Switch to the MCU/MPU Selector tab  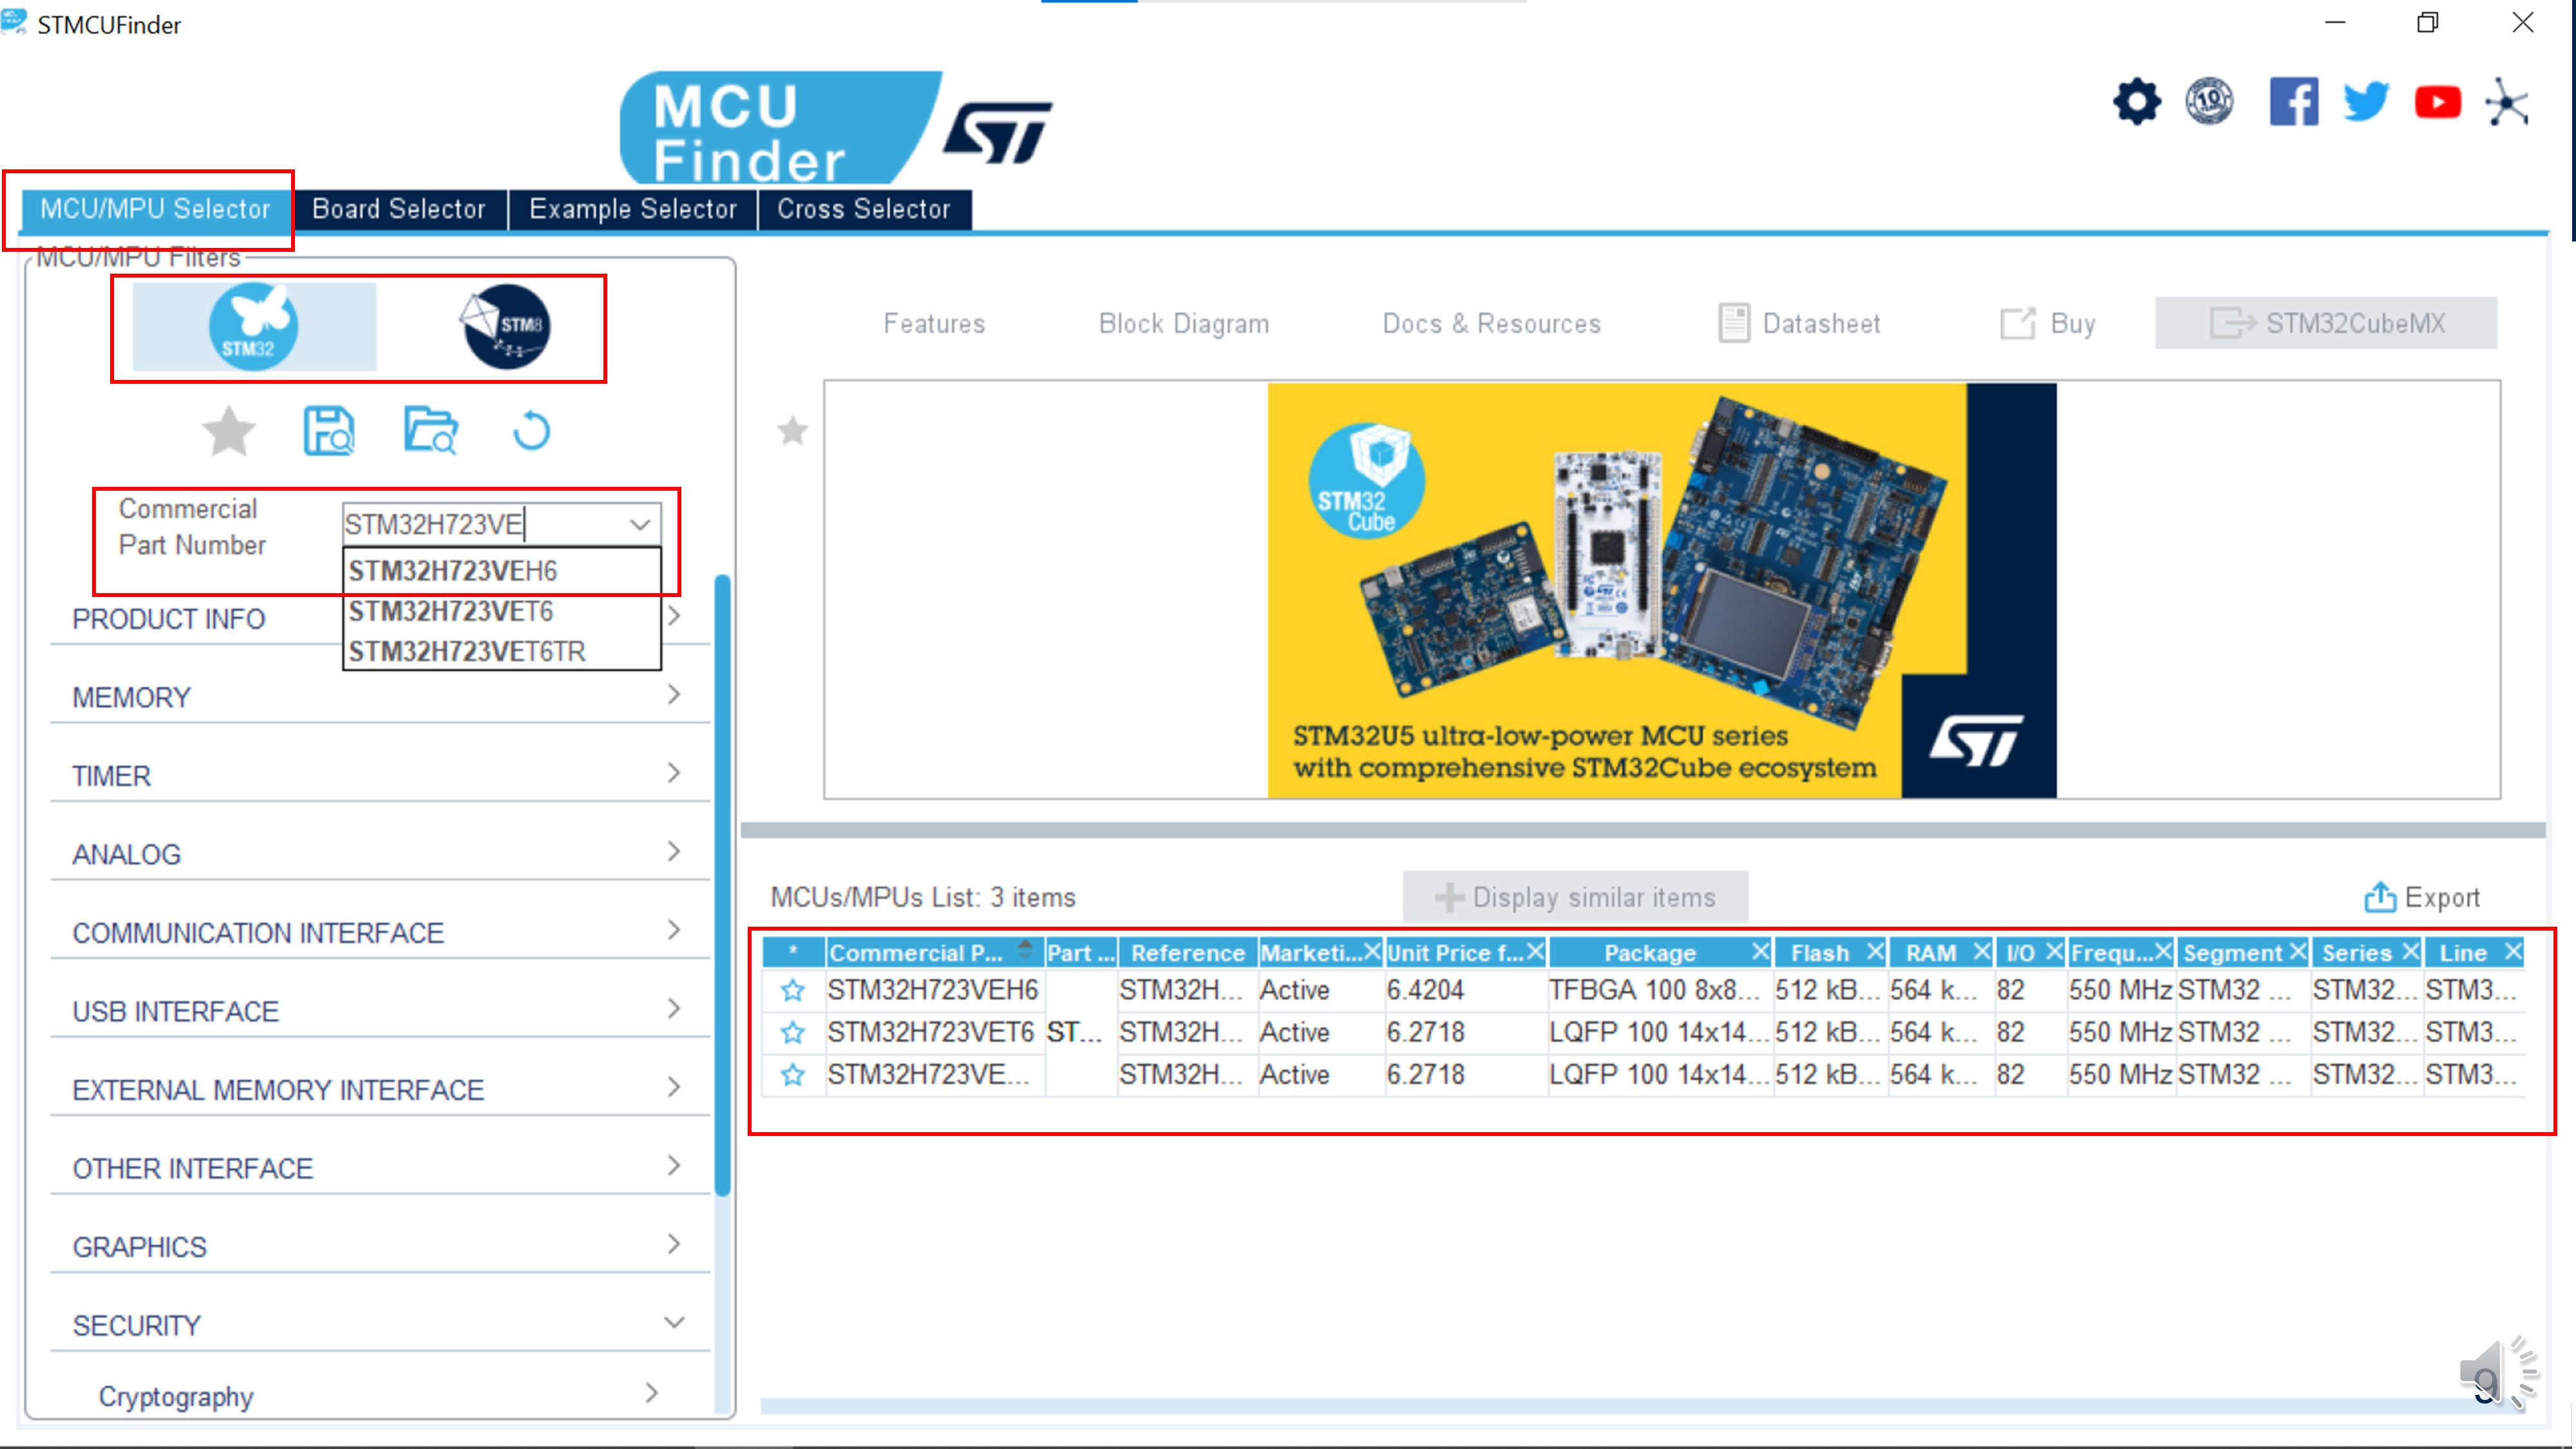tap(155, 209)
